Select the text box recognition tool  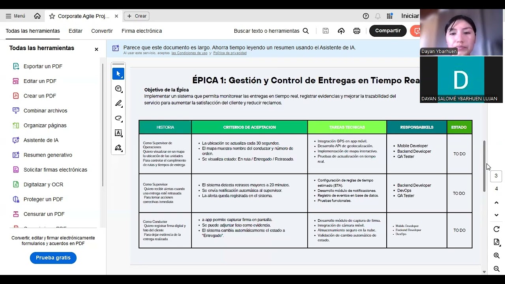click(x=118, y=133)
